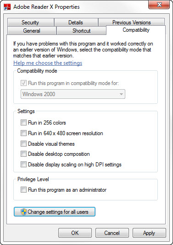Enable Run in 256 colors
This screenshot has height=245, width=173.
tap(23, 123)
